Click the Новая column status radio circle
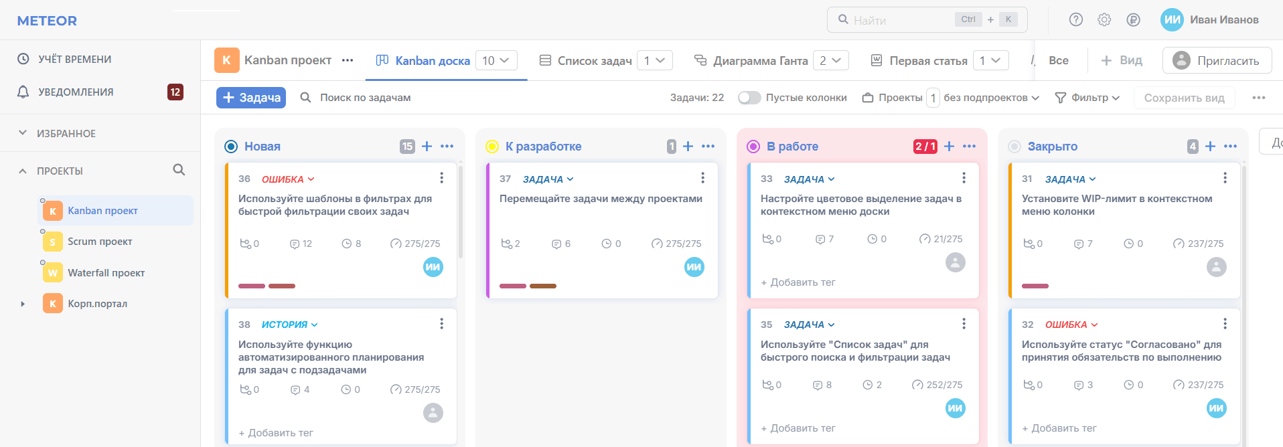The image size is (1283, 447). click(x=231, y=147)
